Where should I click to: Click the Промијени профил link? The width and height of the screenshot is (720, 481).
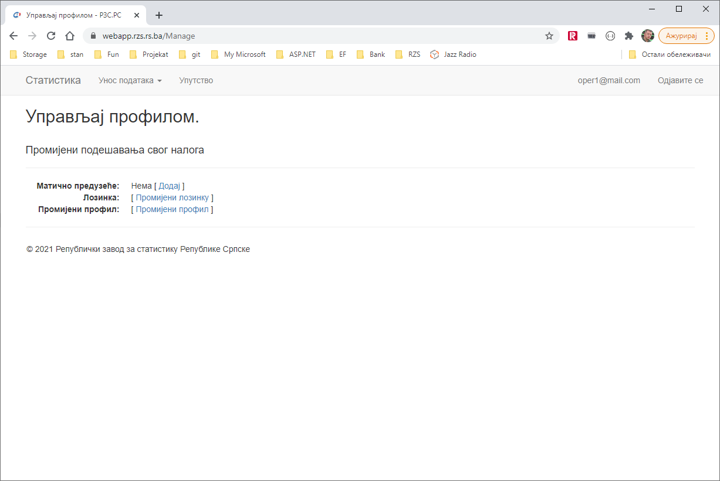[172, 209]
